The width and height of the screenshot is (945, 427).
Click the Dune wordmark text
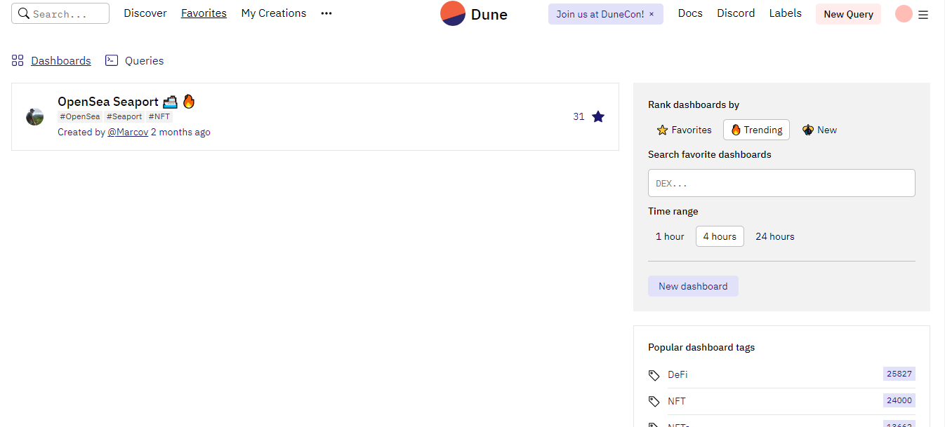pyautogui.click(x=489, y=14)
